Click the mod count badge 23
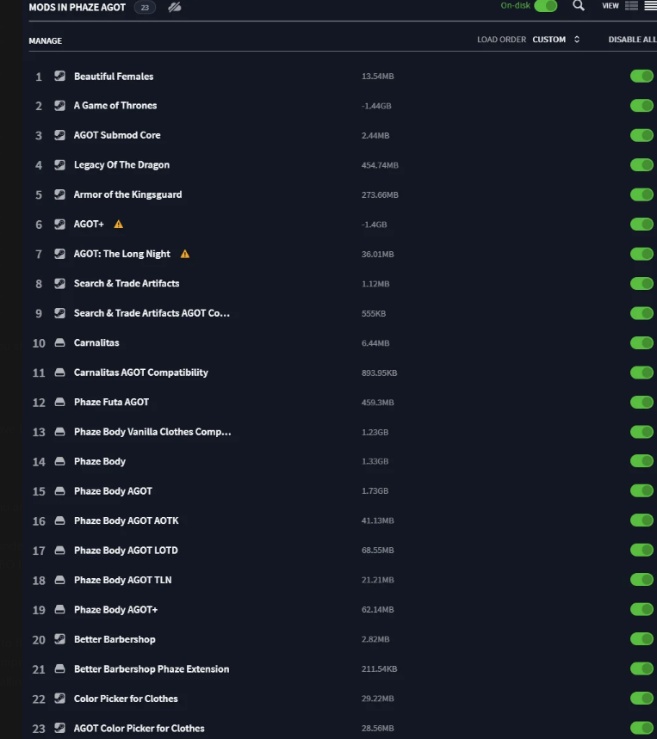Screen dimensions: 657x739 coord(145,8)
